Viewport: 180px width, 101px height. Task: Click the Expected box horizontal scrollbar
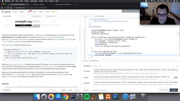133,85
